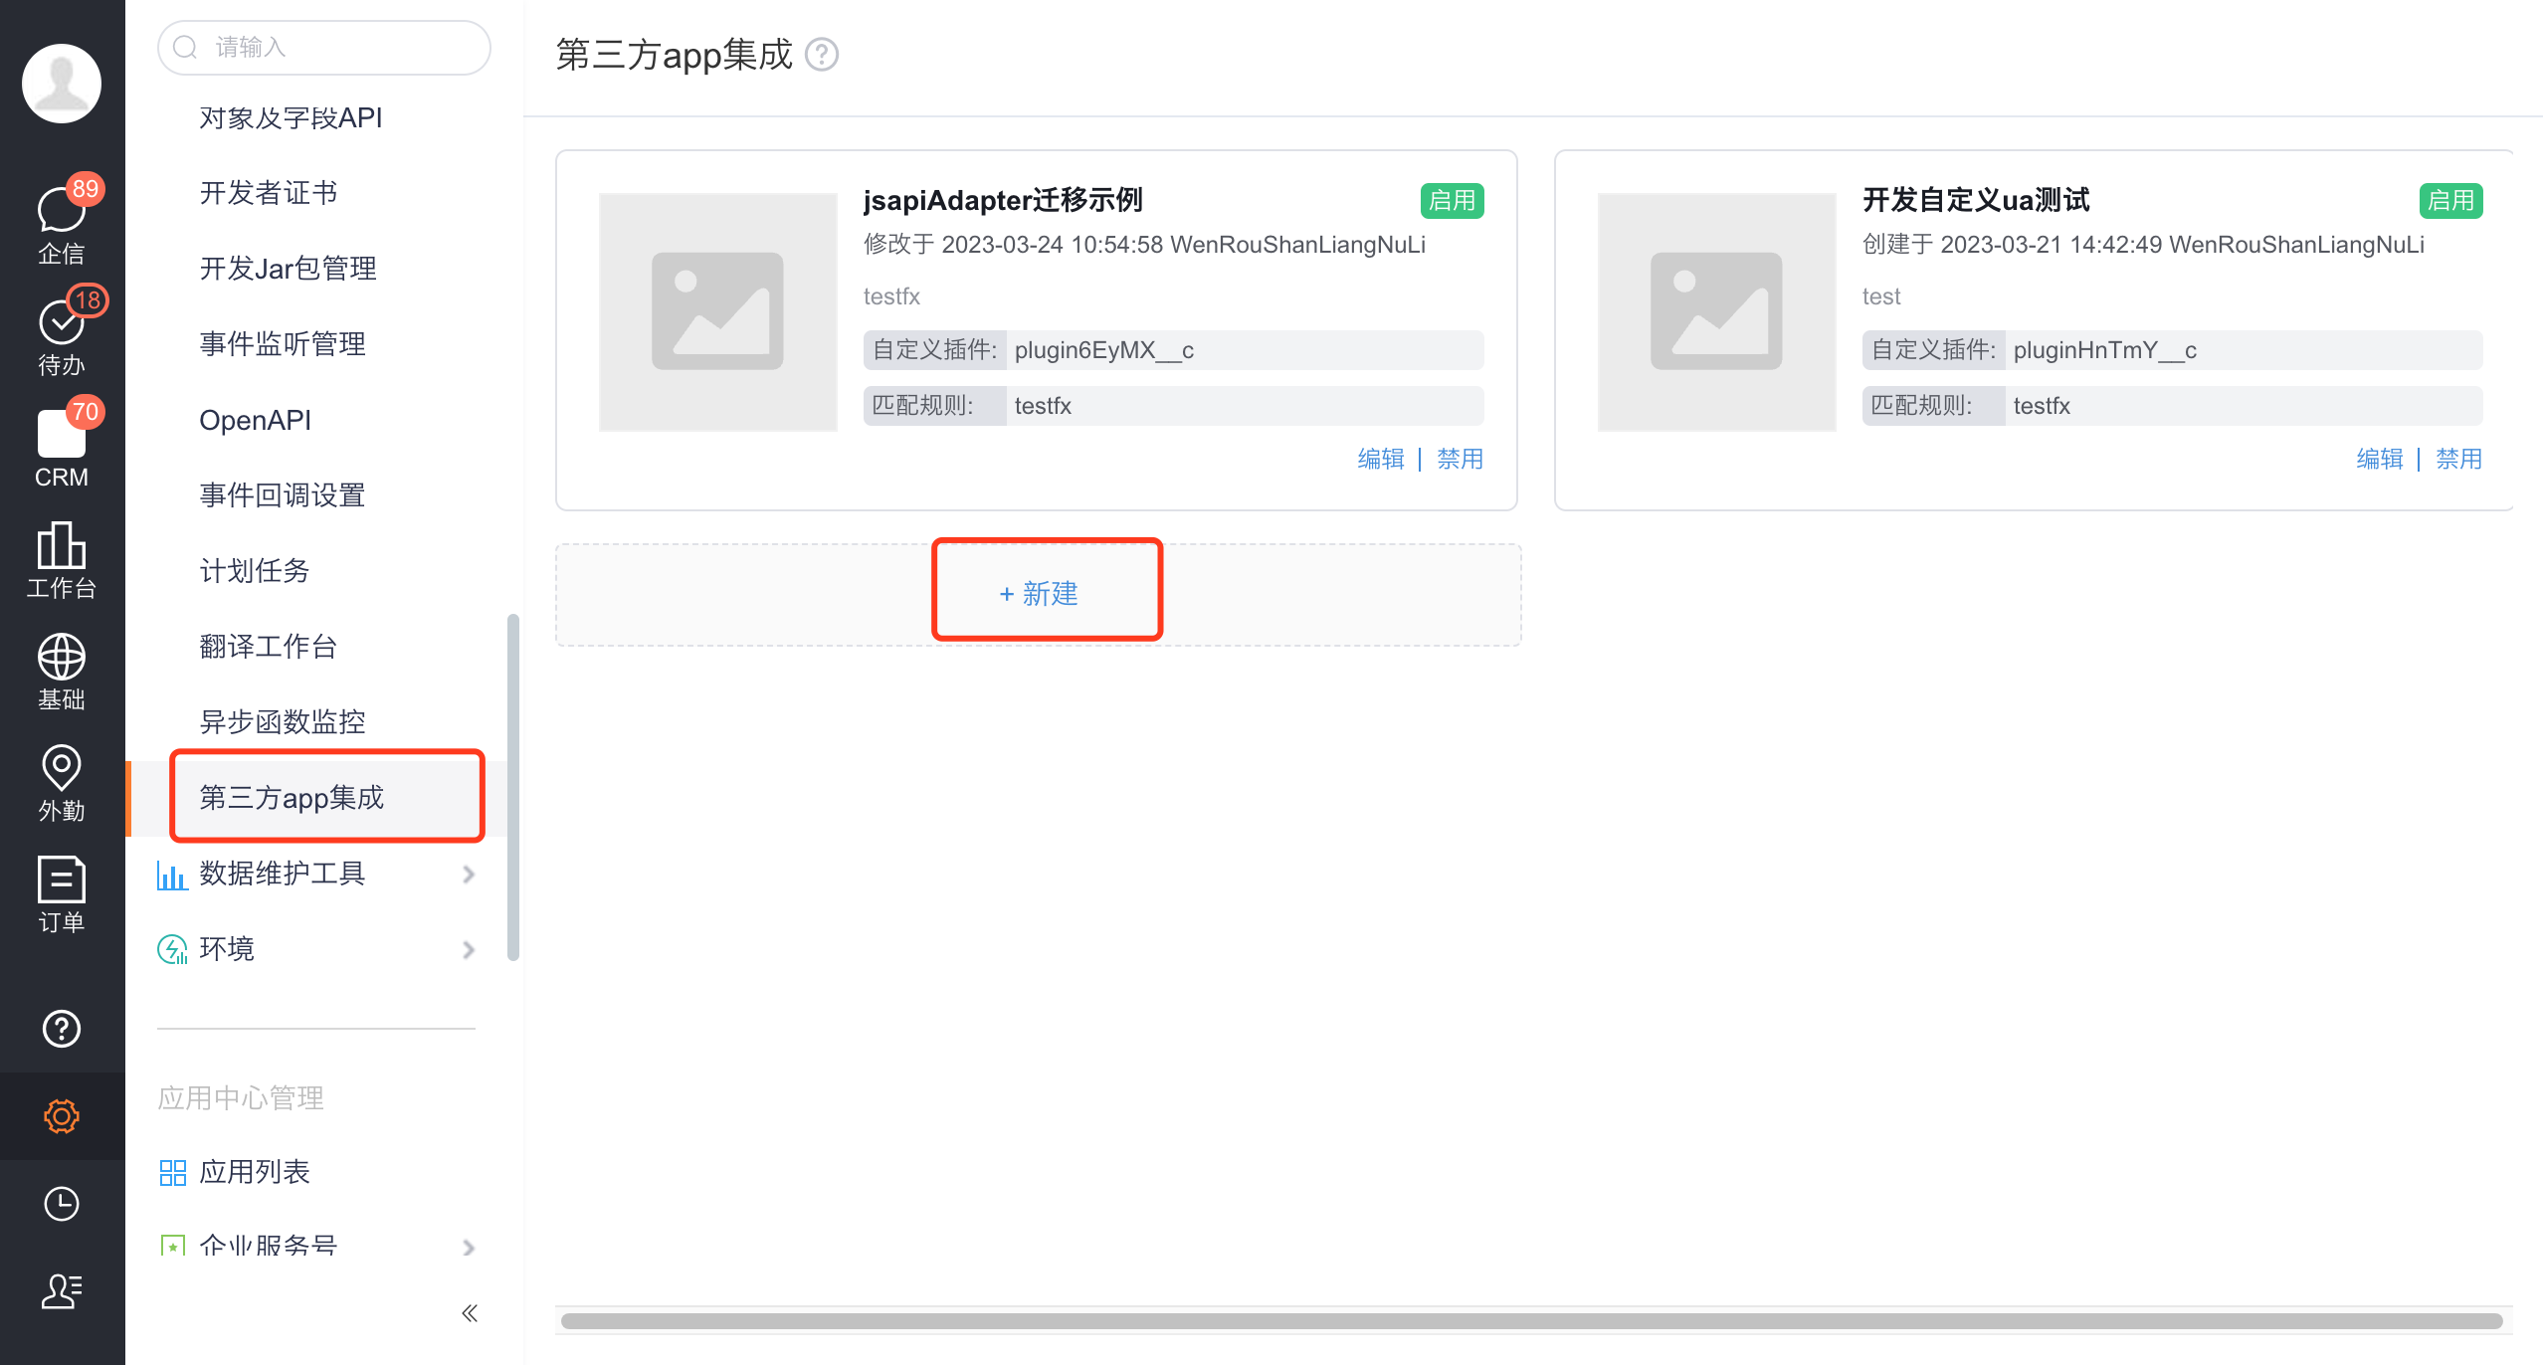Click 禁用 on 开发自定义ua测试 card
The height and width of the screenshot is (1365, 2543).
tap(2458, 459)
